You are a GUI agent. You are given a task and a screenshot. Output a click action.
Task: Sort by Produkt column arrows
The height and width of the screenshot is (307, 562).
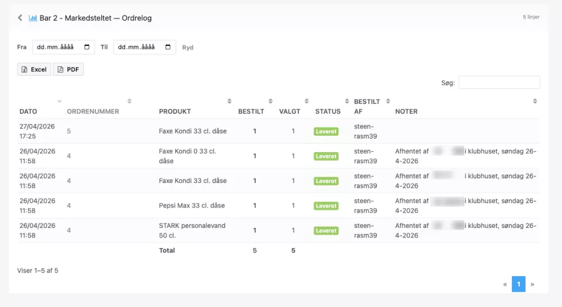point(229,101)
